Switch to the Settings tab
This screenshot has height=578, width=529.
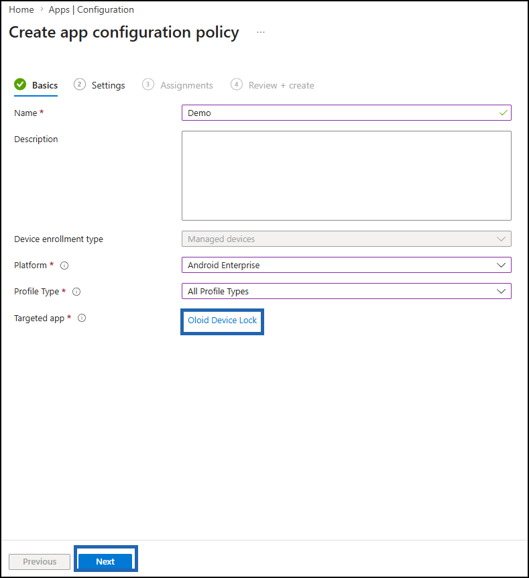click(99, 86)
